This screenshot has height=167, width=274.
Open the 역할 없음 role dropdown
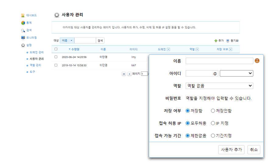coord(219,86)
